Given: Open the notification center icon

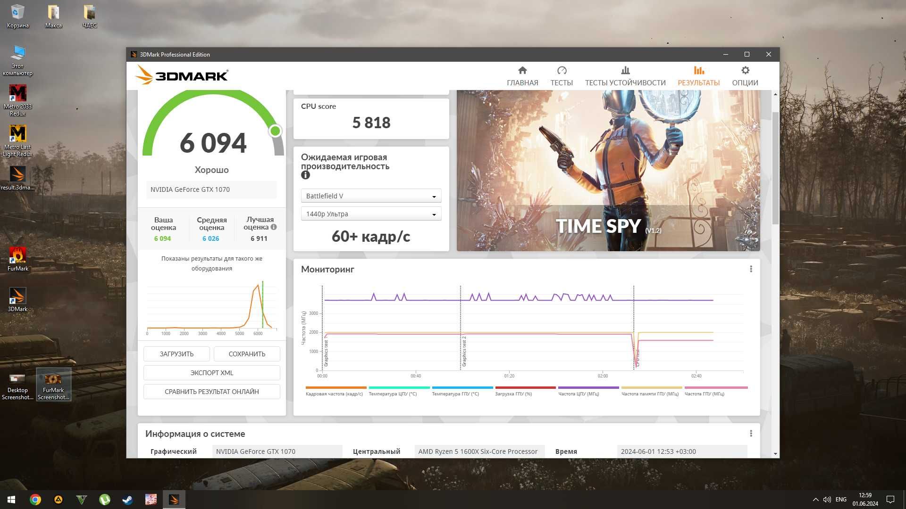Looking at the screenshot, I should tap(890, 500).
